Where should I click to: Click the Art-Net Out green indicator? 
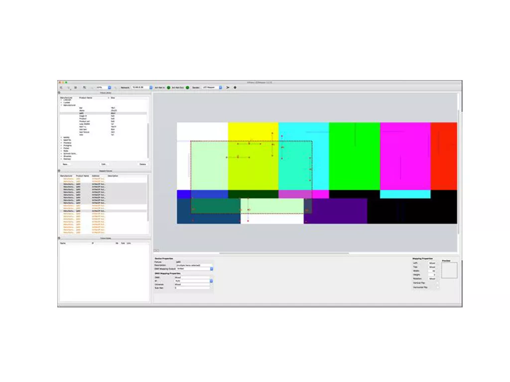188,88
